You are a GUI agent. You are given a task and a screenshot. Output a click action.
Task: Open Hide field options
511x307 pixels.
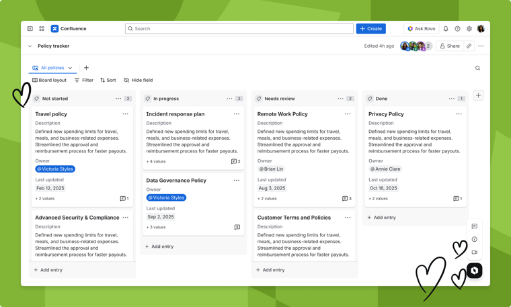pyautogui.click(x=139, y=80)
